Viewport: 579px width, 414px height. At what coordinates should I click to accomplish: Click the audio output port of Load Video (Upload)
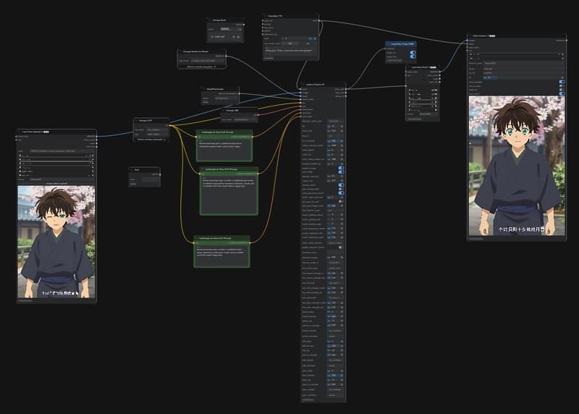tap(96, 143)
